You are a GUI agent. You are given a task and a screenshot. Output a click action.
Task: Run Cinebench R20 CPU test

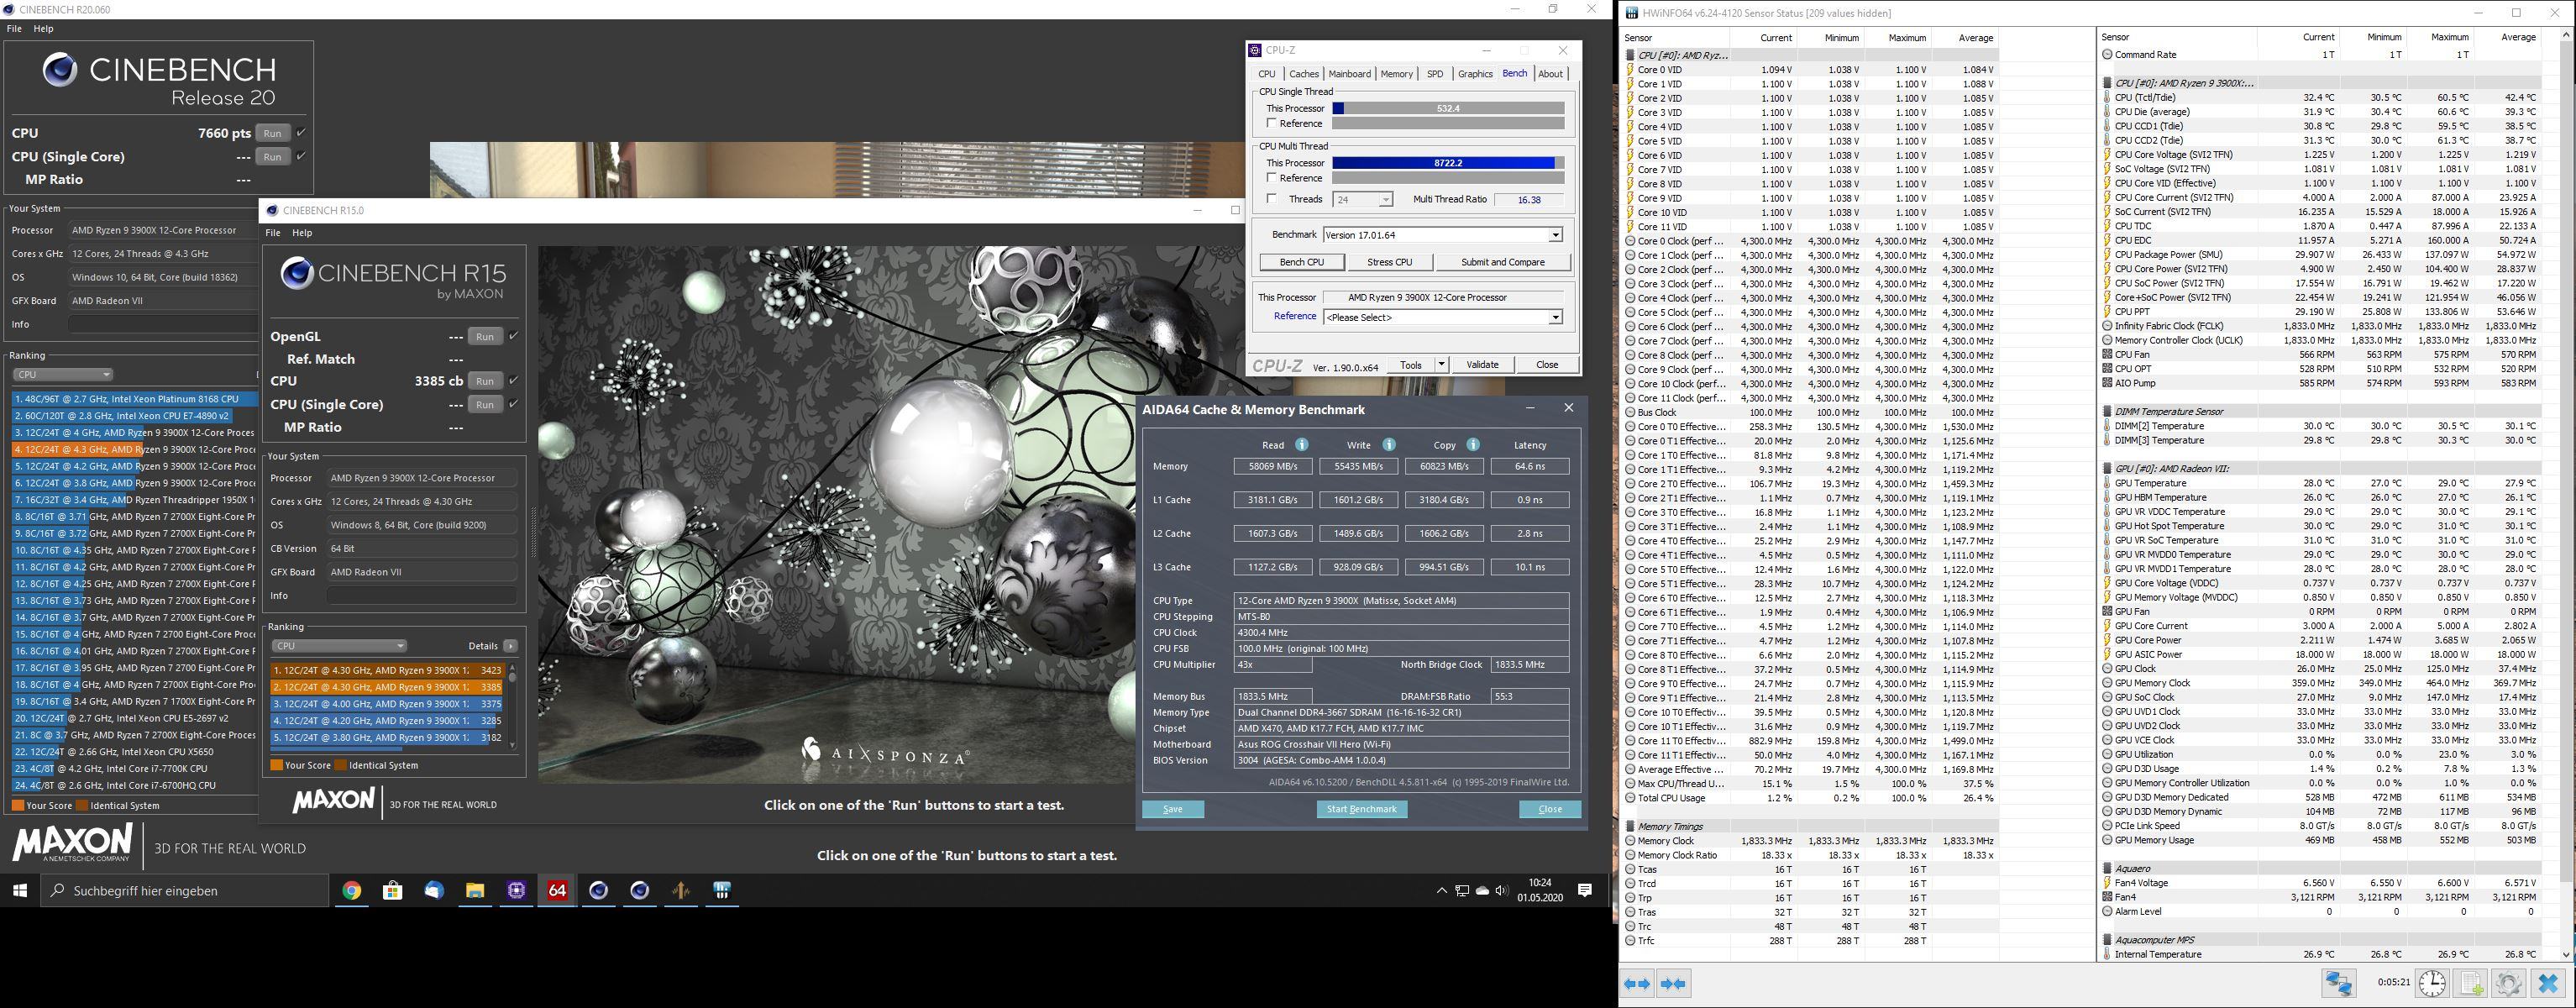[x=272, y=133]
